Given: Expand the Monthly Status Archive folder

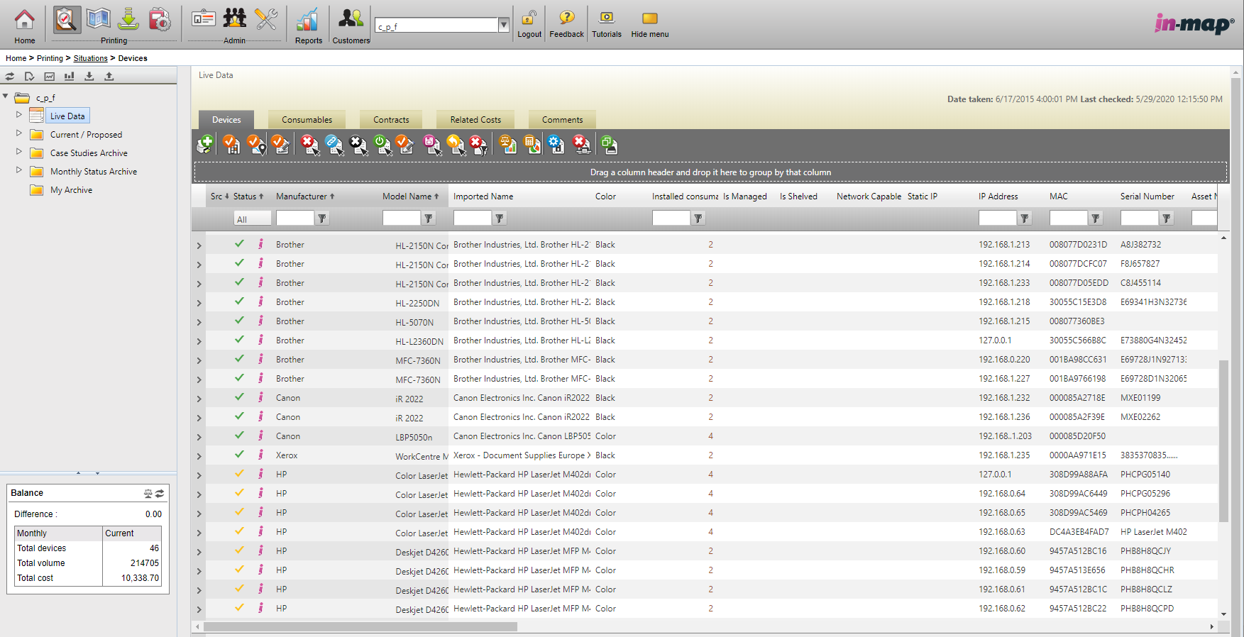Looking at the screenshot, I should (19, 170).
